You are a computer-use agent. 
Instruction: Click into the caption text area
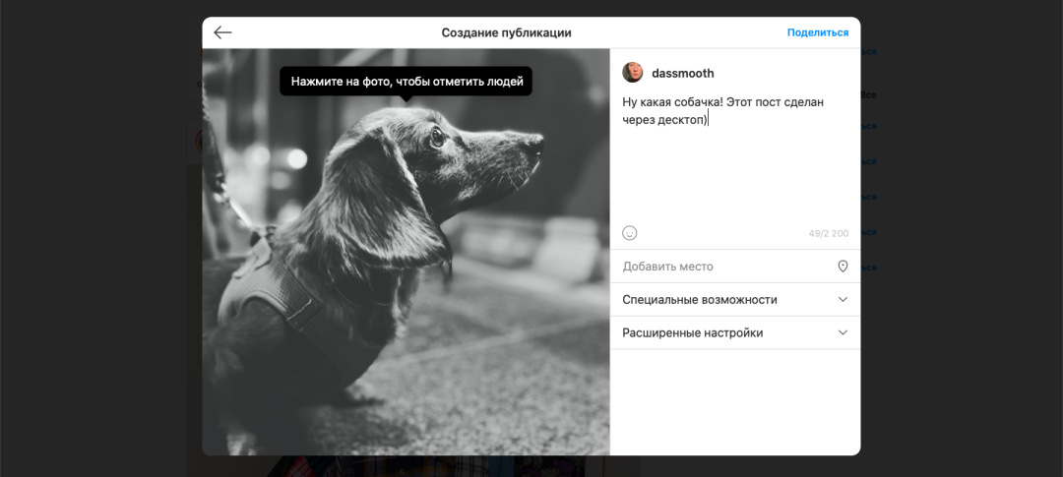tap(733, 157)
